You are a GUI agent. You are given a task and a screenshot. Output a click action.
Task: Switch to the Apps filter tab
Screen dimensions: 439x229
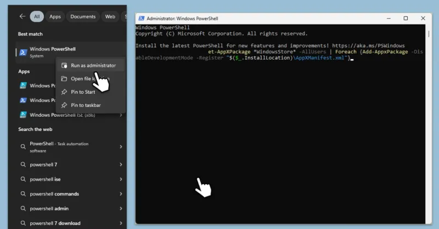(55, 16)
